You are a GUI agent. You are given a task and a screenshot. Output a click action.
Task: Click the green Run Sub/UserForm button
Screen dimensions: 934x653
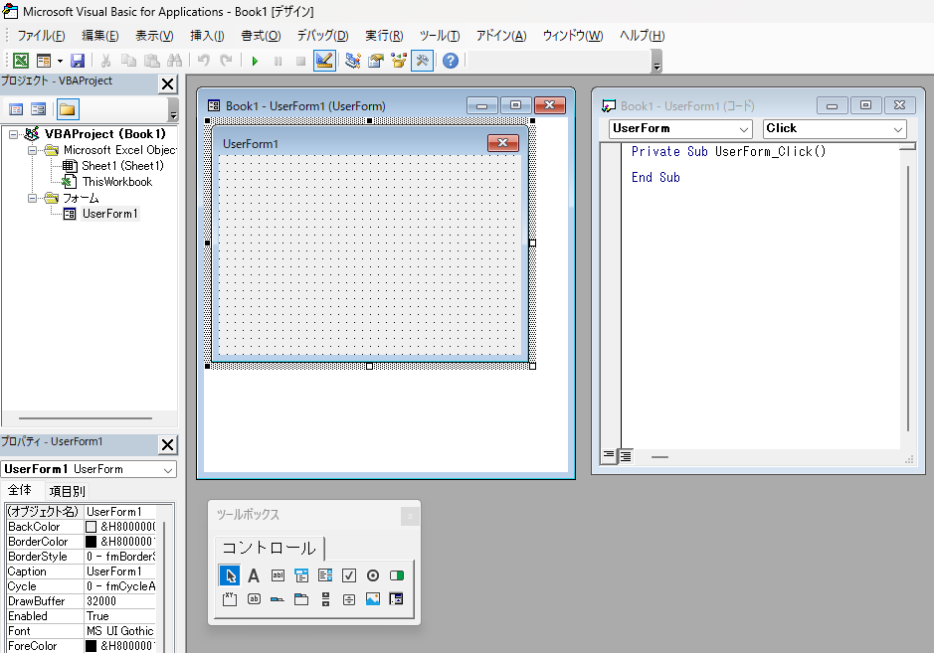255,62
